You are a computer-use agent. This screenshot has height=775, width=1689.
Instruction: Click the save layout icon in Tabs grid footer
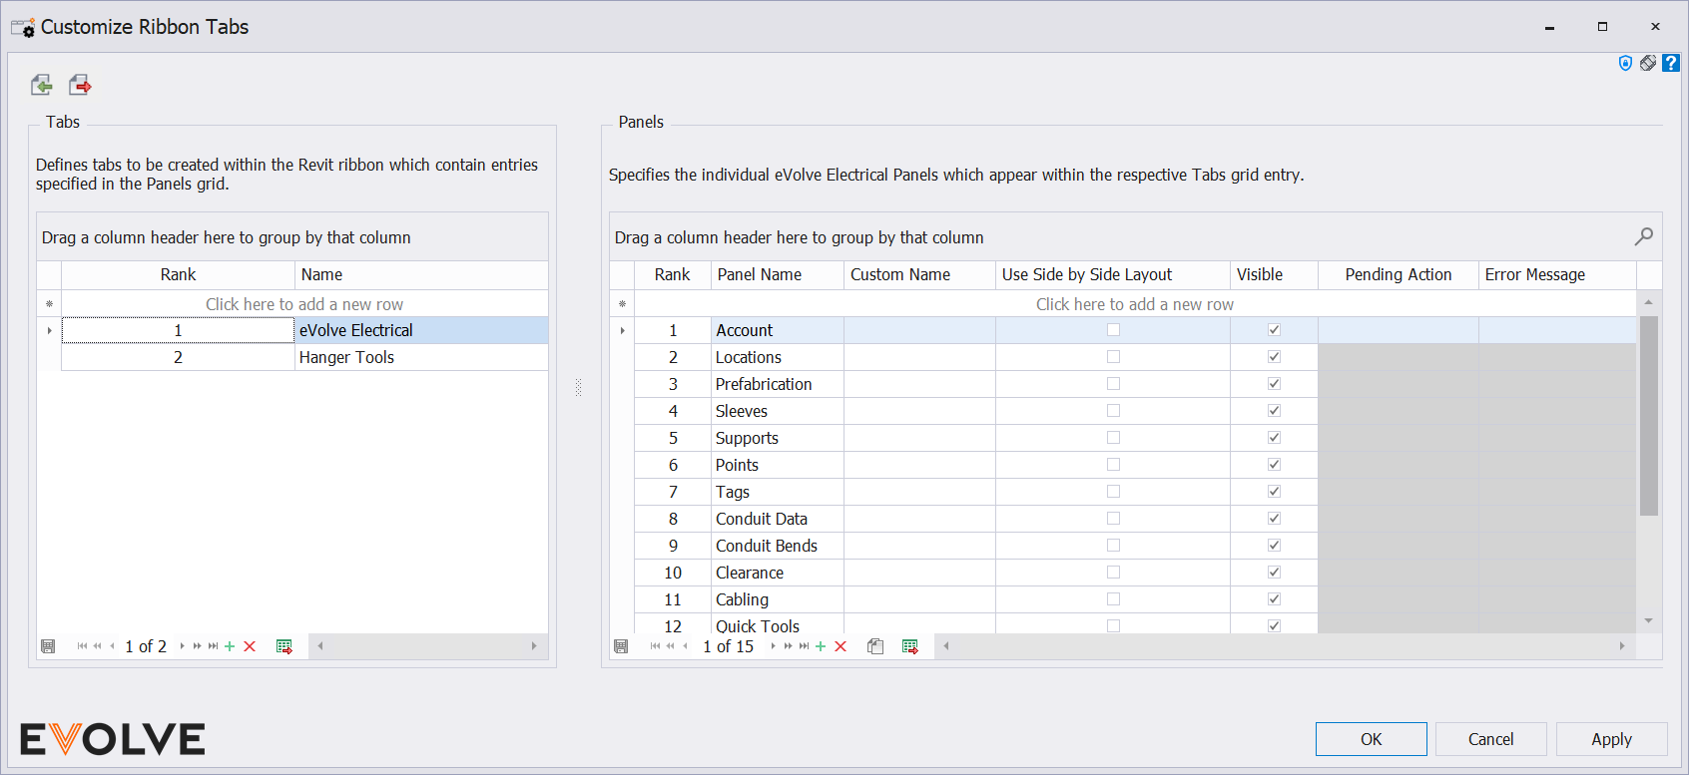click(x=48, y=646)
